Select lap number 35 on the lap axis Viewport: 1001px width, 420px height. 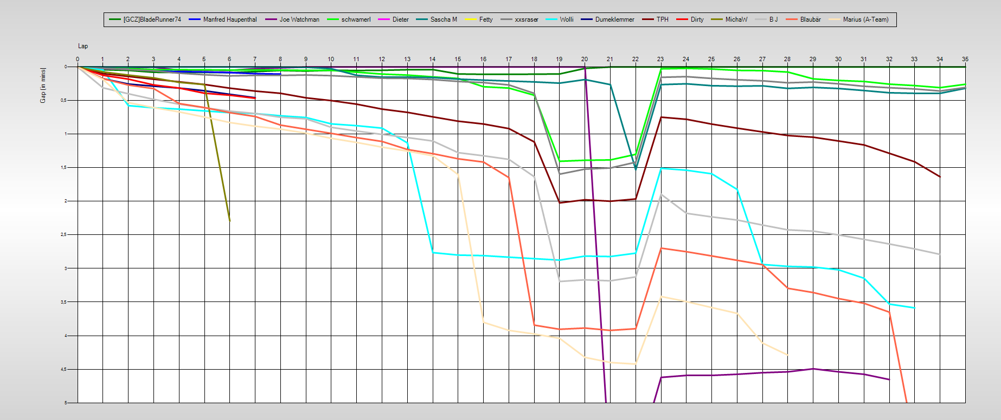pos(965,59)
